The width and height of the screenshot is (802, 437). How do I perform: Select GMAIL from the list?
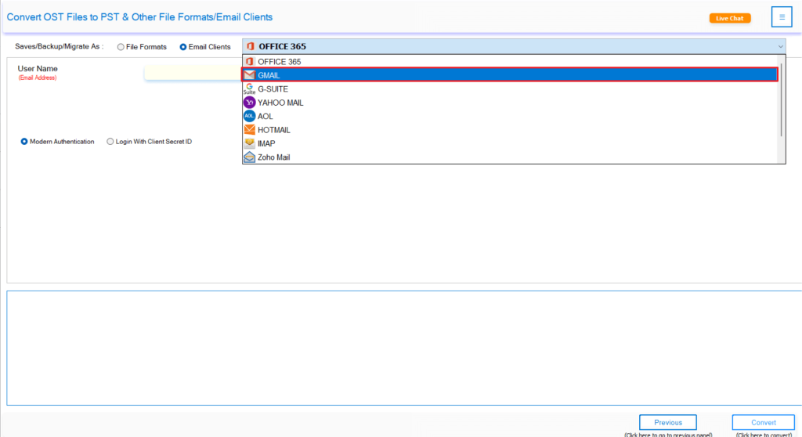tap(510, 75)
